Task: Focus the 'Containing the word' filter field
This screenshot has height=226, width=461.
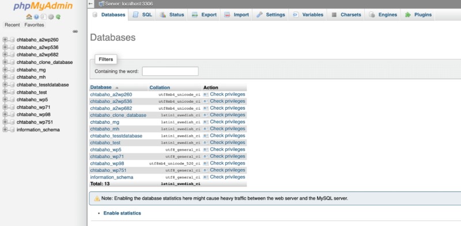Action: [x=170, y=71]
